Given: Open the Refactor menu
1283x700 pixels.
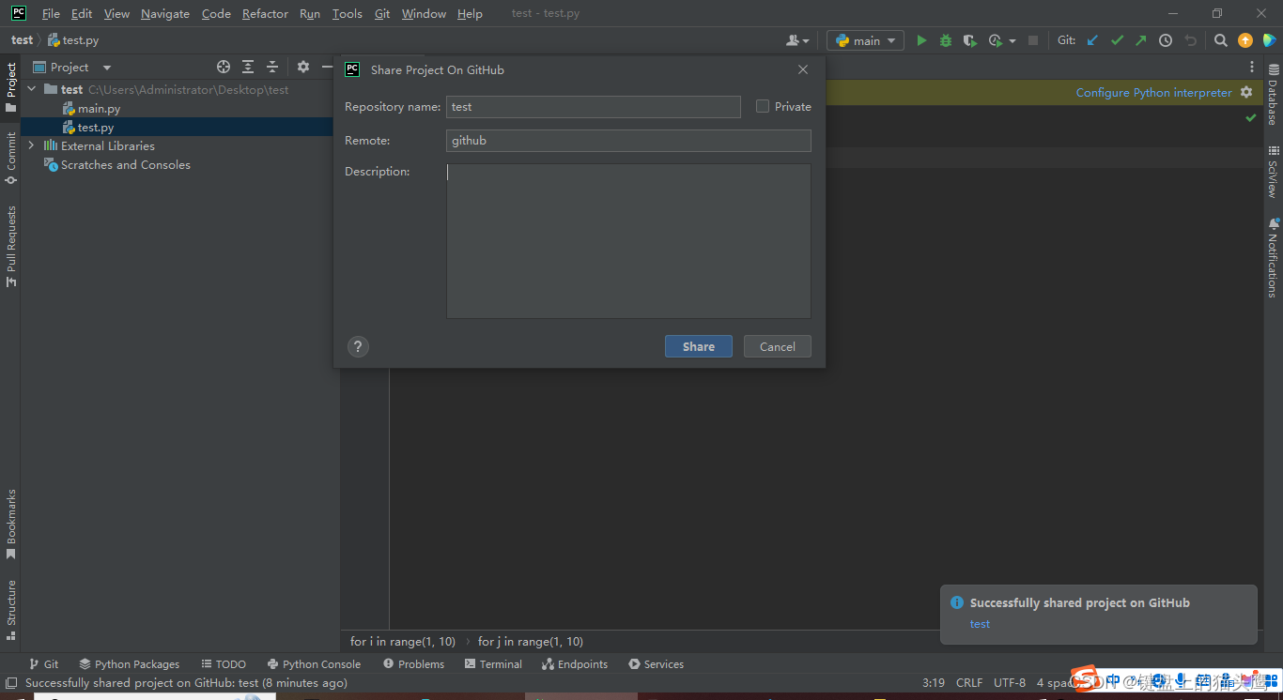Looking at the screenshot, I should click(265, 13).
